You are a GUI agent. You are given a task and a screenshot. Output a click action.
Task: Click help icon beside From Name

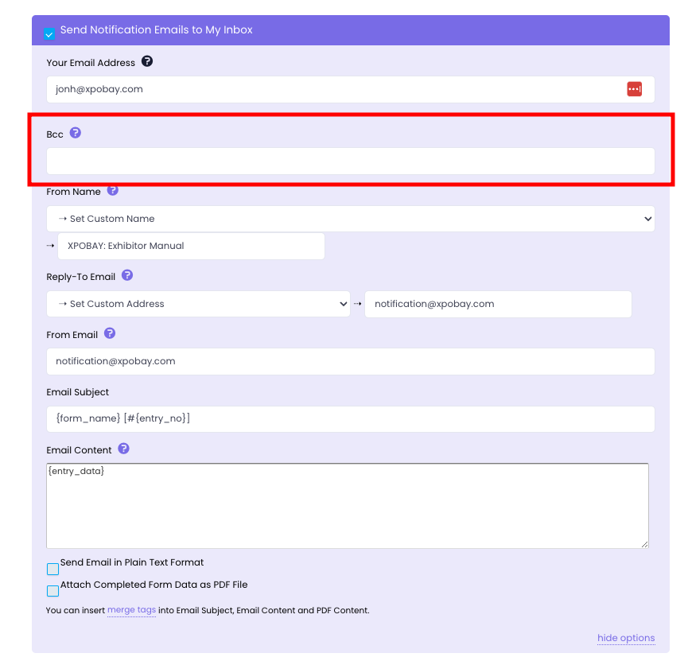113,191
